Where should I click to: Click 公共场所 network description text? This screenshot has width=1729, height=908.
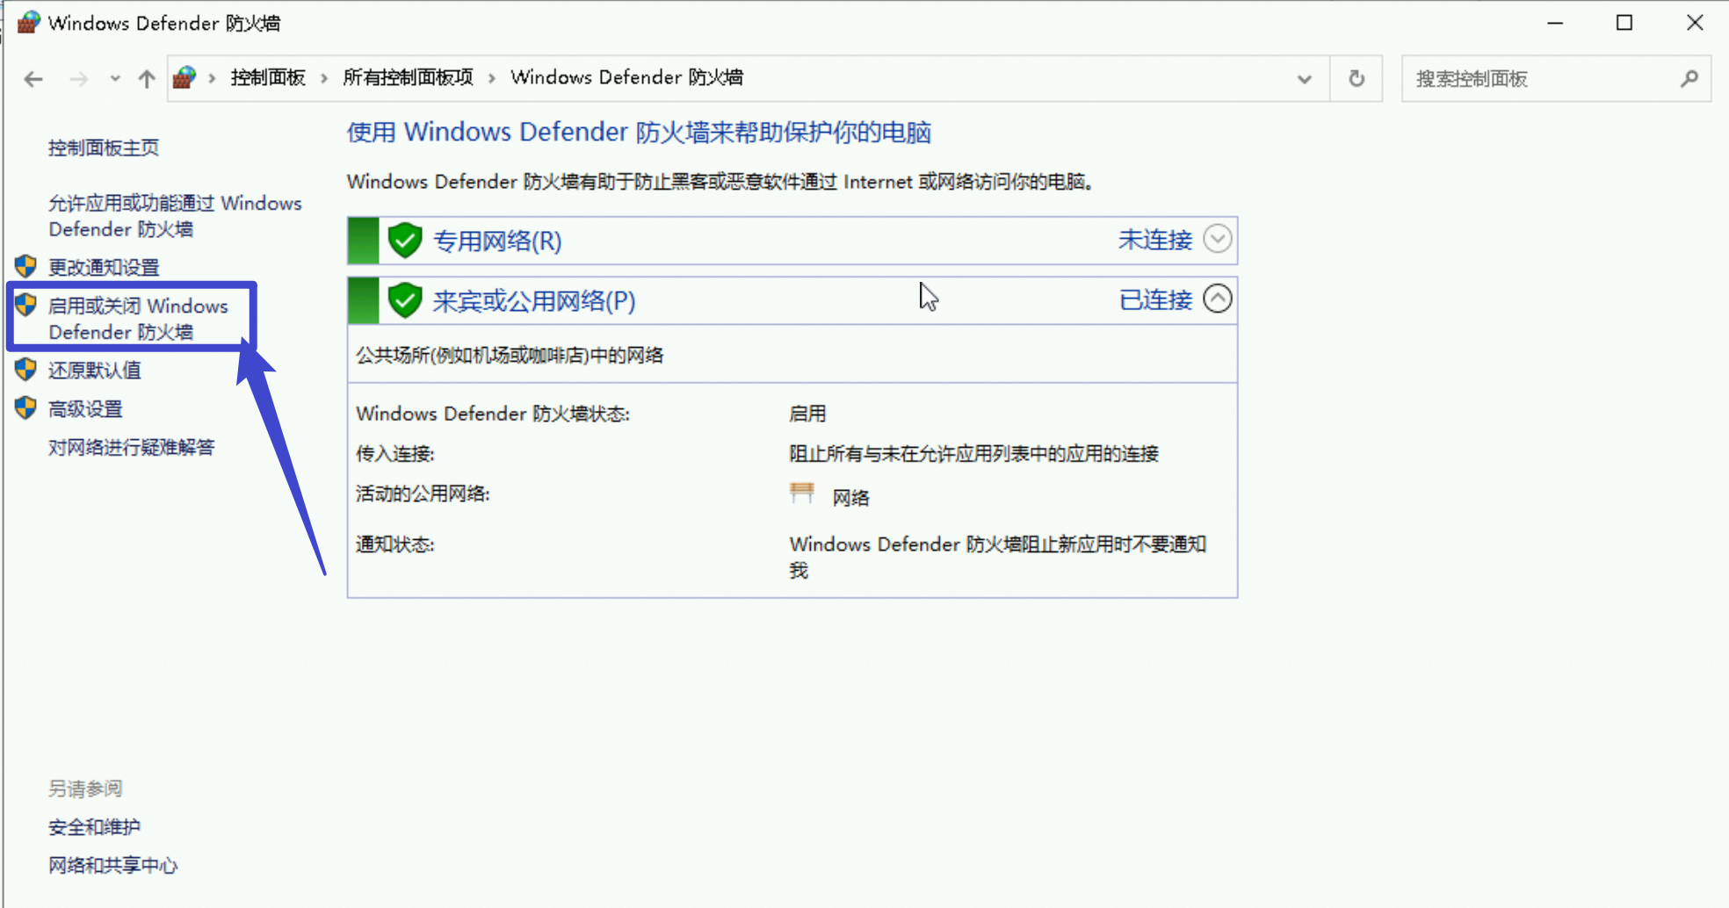point(510,356)
